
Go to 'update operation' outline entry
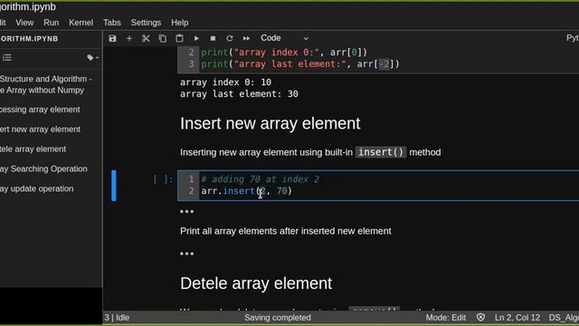coord(36,188)
